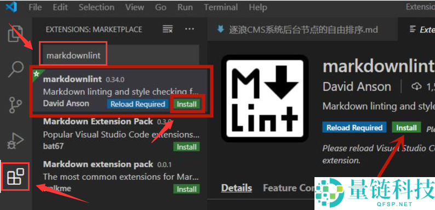Image resolution: width=435 pixels, height=210 pixels.
Task: Click Reload Required in markdownlint list item
Action: click(x=138, y=104)
